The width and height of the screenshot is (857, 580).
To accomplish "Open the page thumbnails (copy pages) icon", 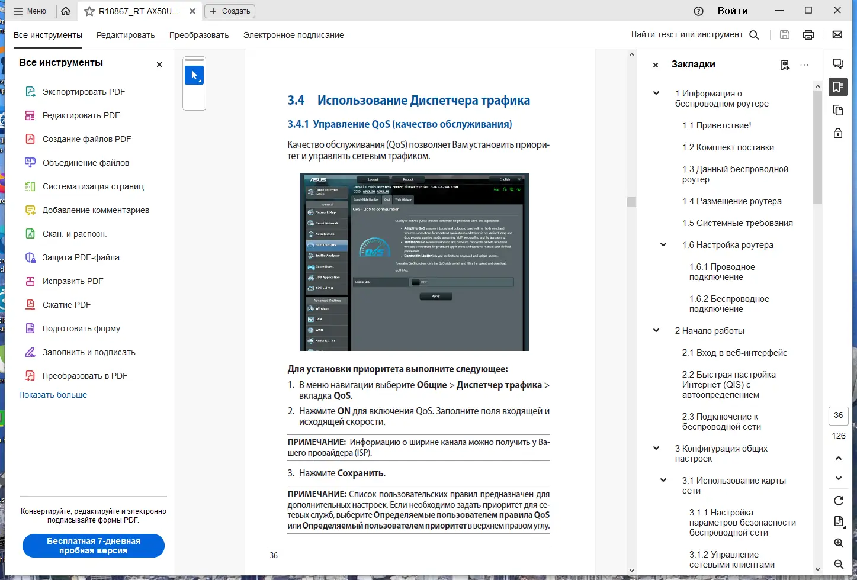I will [x=837, y=110].
